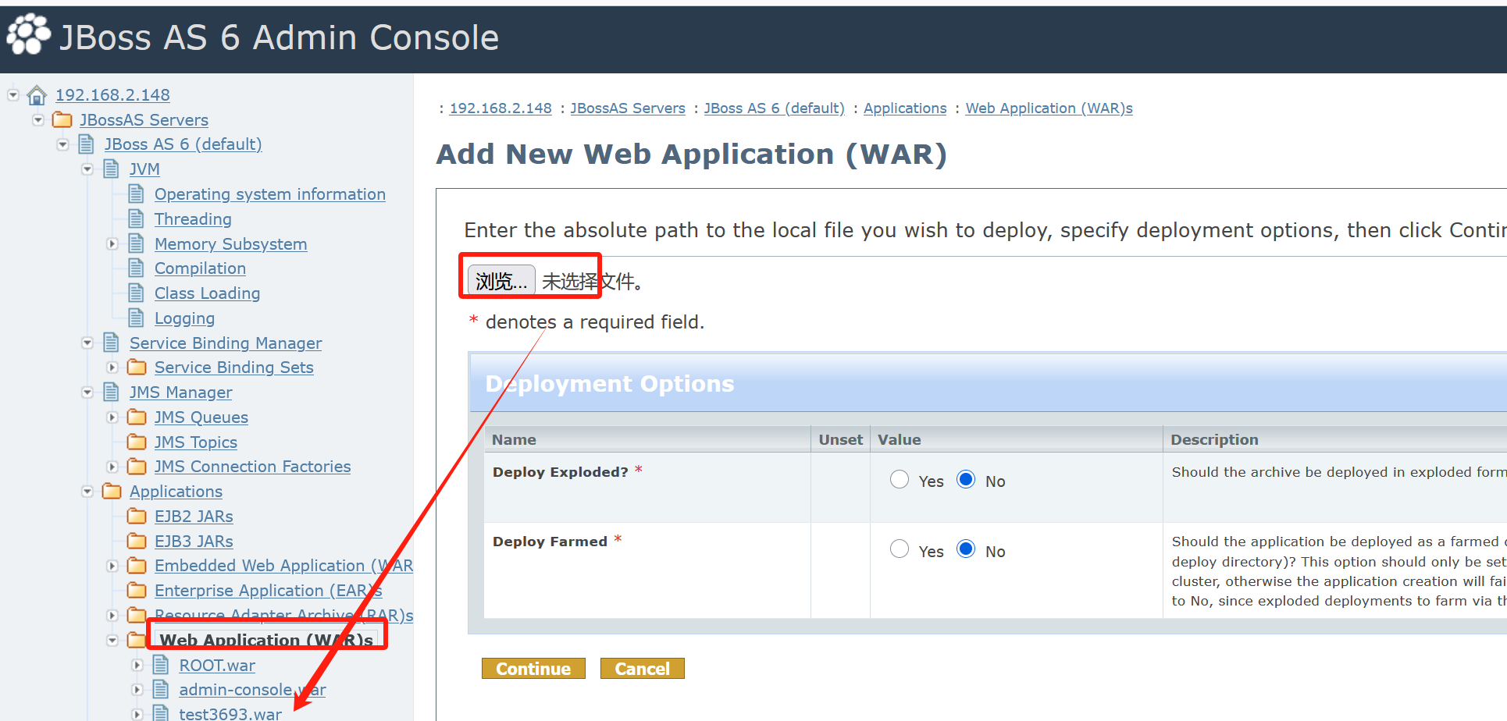Collapse the 192.168.2.148 root tree node
The image size is (1507, 721).
pyautogui.click(x=13, y=95)
